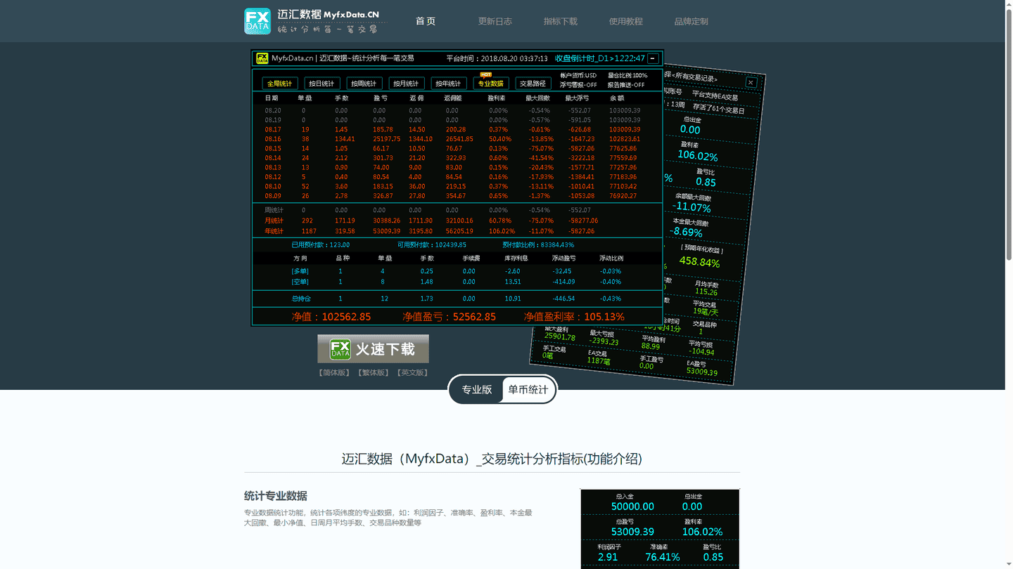Choose the 英文版 download link
Viewport: 1013px width, 569px height.
point(412,373)
